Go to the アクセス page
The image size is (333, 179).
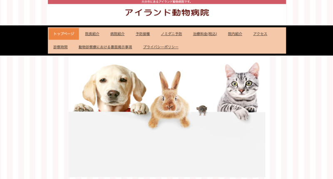[x=260, y=34]
